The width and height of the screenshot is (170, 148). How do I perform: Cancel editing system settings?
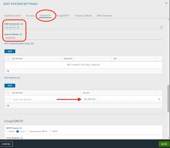6,144
